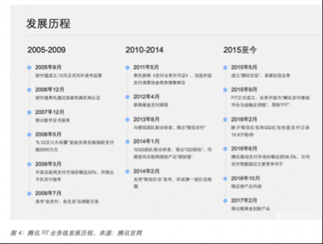The width and height of the screenshot is (323, 244).
Task: Select the 2015年9月 date label
Action: tap(244, 89)
